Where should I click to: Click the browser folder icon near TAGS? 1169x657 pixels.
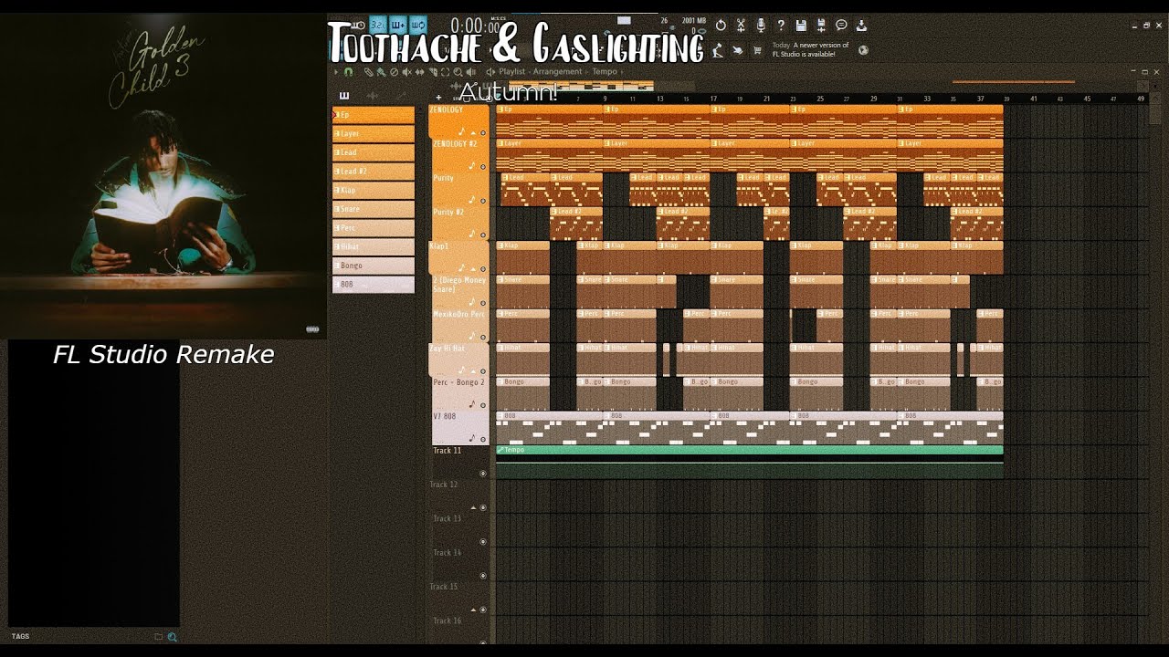(158, 637)
